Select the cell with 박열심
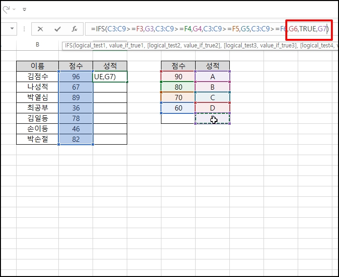The width and height of the screenshot is (339, 277). 38,97
